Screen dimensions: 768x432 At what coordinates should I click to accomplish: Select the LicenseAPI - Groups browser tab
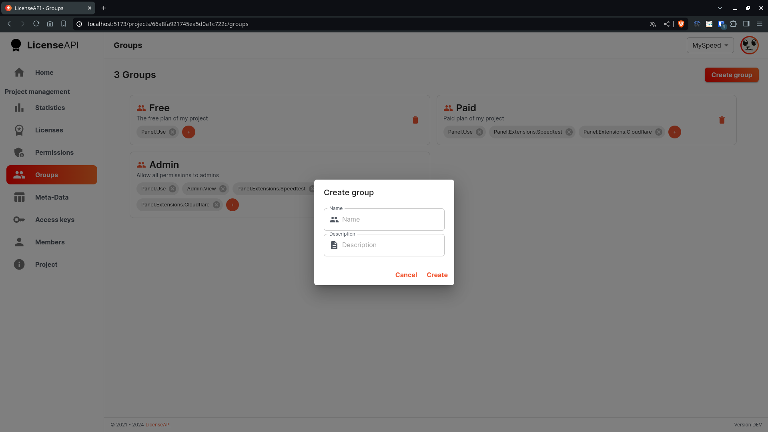point(48,8)
